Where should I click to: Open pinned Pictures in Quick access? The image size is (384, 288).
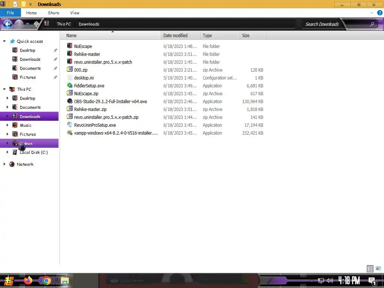point(28,77)
